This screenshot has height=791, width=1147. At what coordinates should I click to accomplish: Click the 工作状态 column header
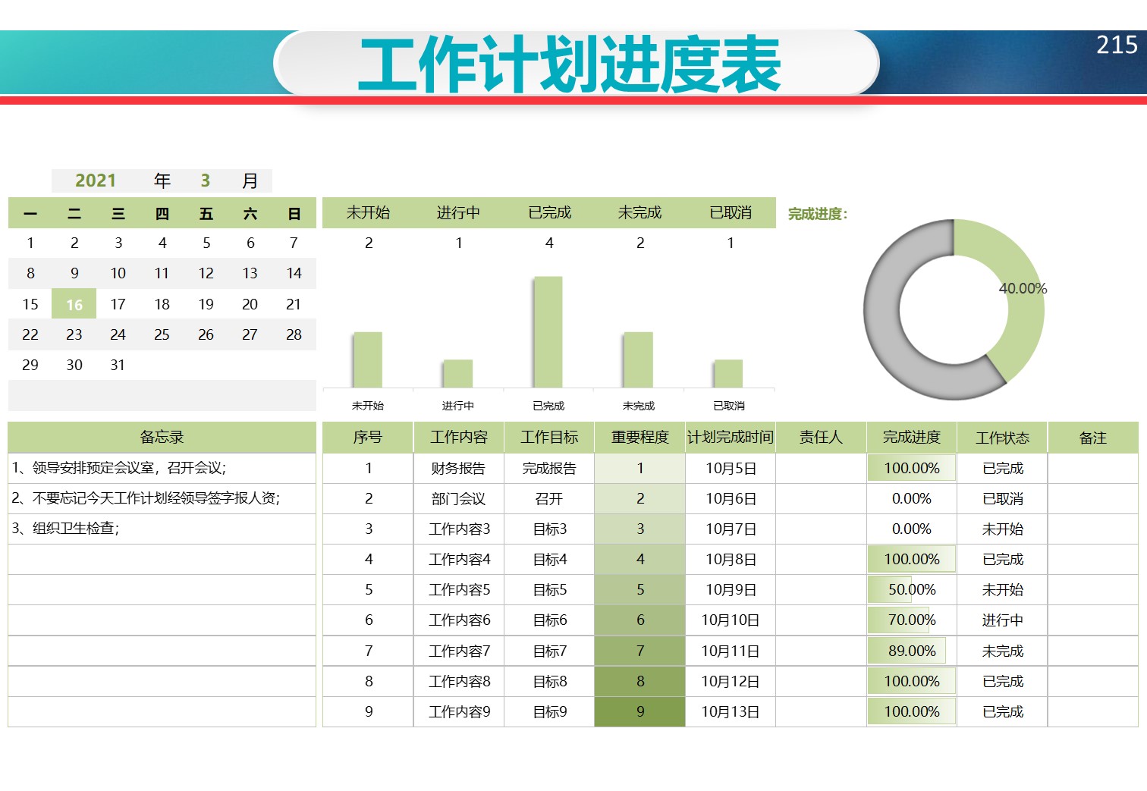pos(1002,438)
